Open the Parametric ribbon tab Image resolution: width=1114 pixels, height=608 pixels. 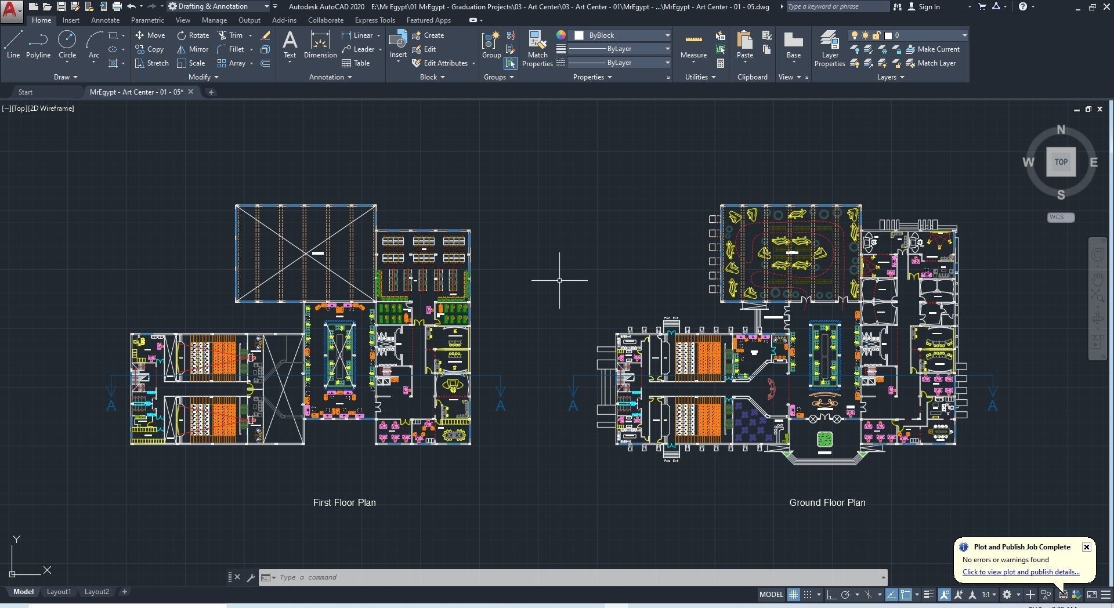click(x=147, y=20)
